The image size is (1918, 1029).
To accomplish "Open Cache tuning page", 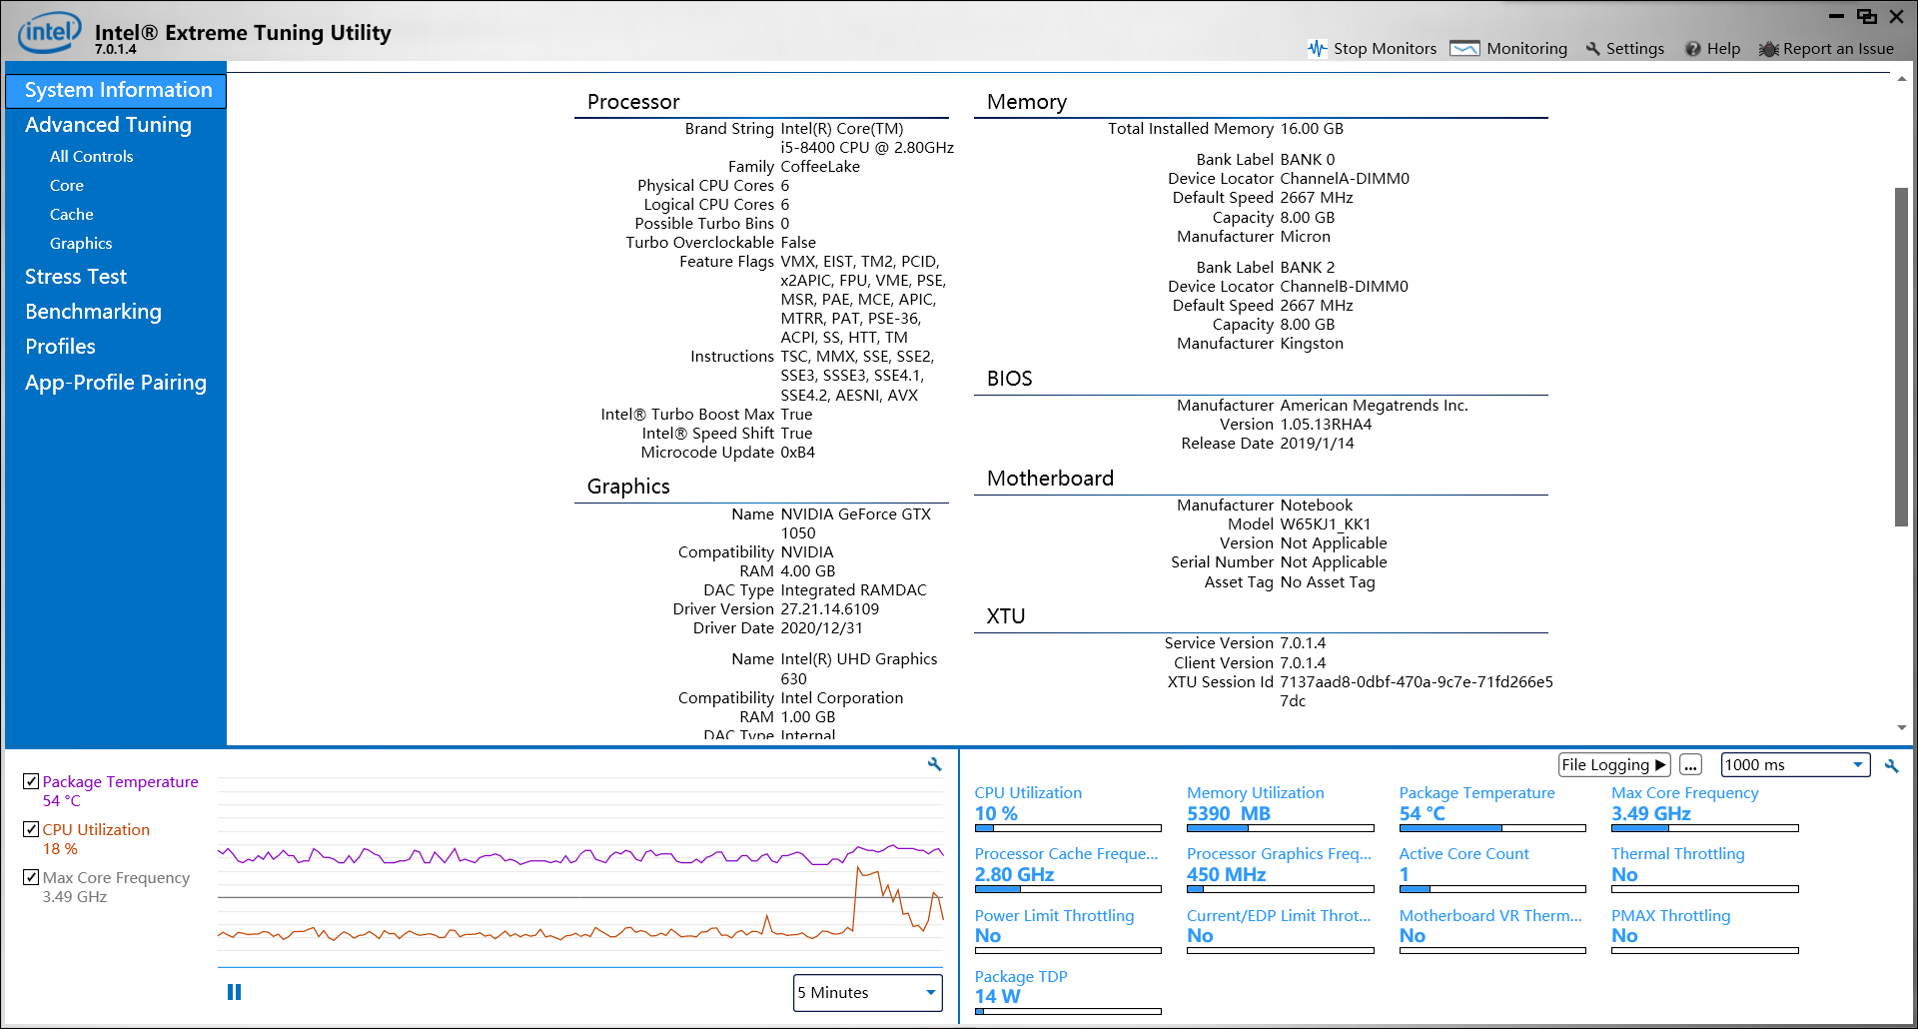I will click(71, 215).
